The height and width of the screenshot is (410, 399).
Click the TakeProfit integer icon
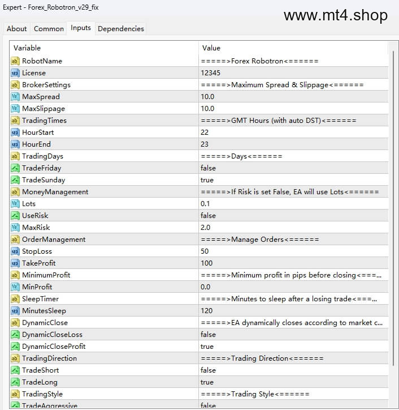[x=15, y=263]
